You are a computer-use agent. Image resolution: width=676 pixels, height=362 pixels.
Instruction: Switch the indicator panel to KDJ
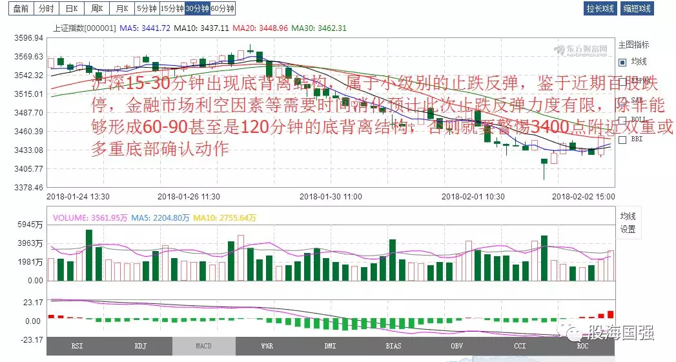pos(141,346)
